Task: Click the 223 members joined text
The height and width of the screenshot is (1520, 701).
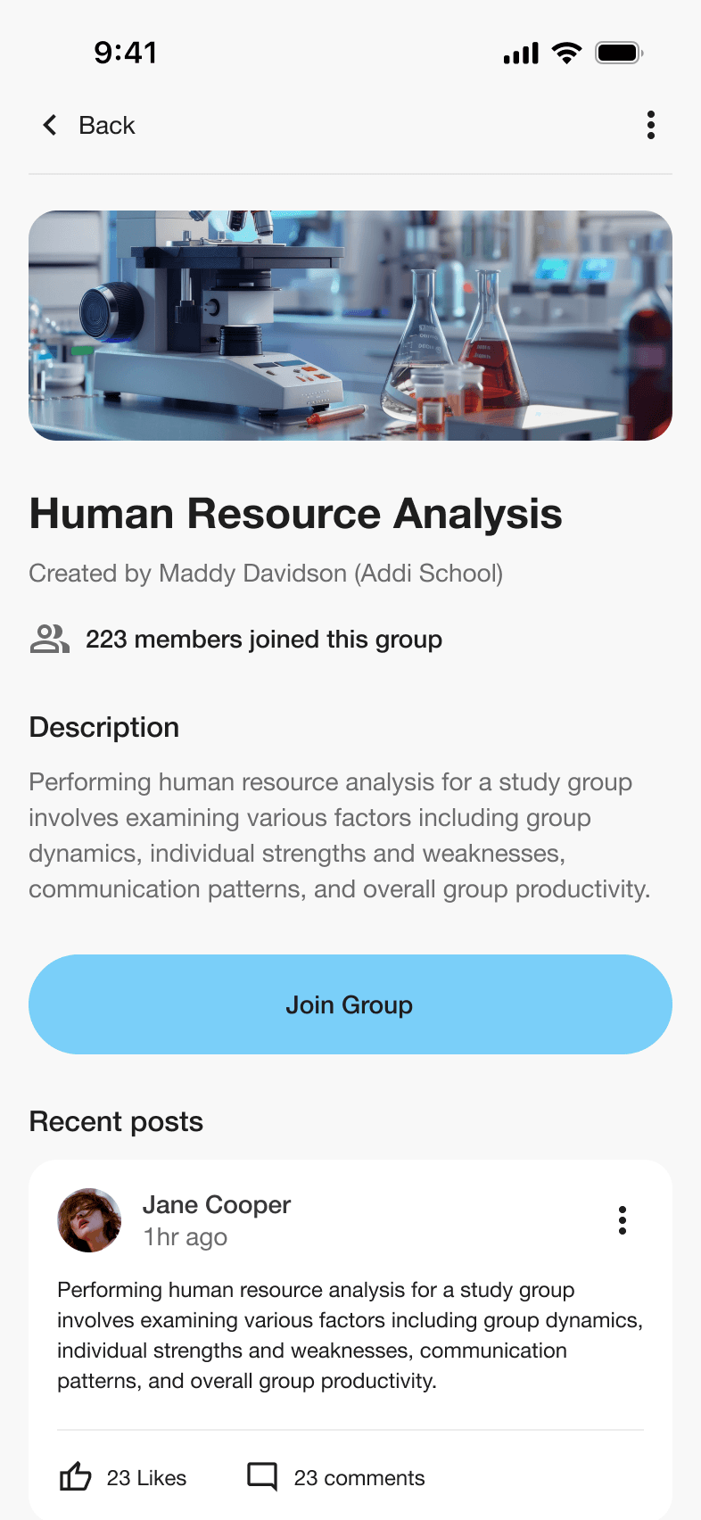Action: pos(264,640)
